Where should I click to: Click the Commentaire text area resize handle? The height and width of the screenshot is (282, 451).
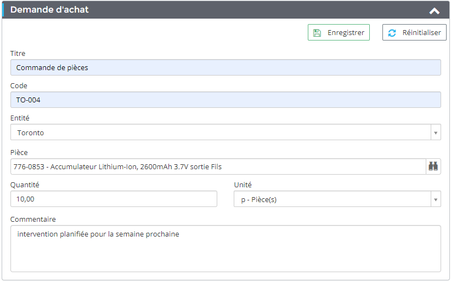coord(437,268)
